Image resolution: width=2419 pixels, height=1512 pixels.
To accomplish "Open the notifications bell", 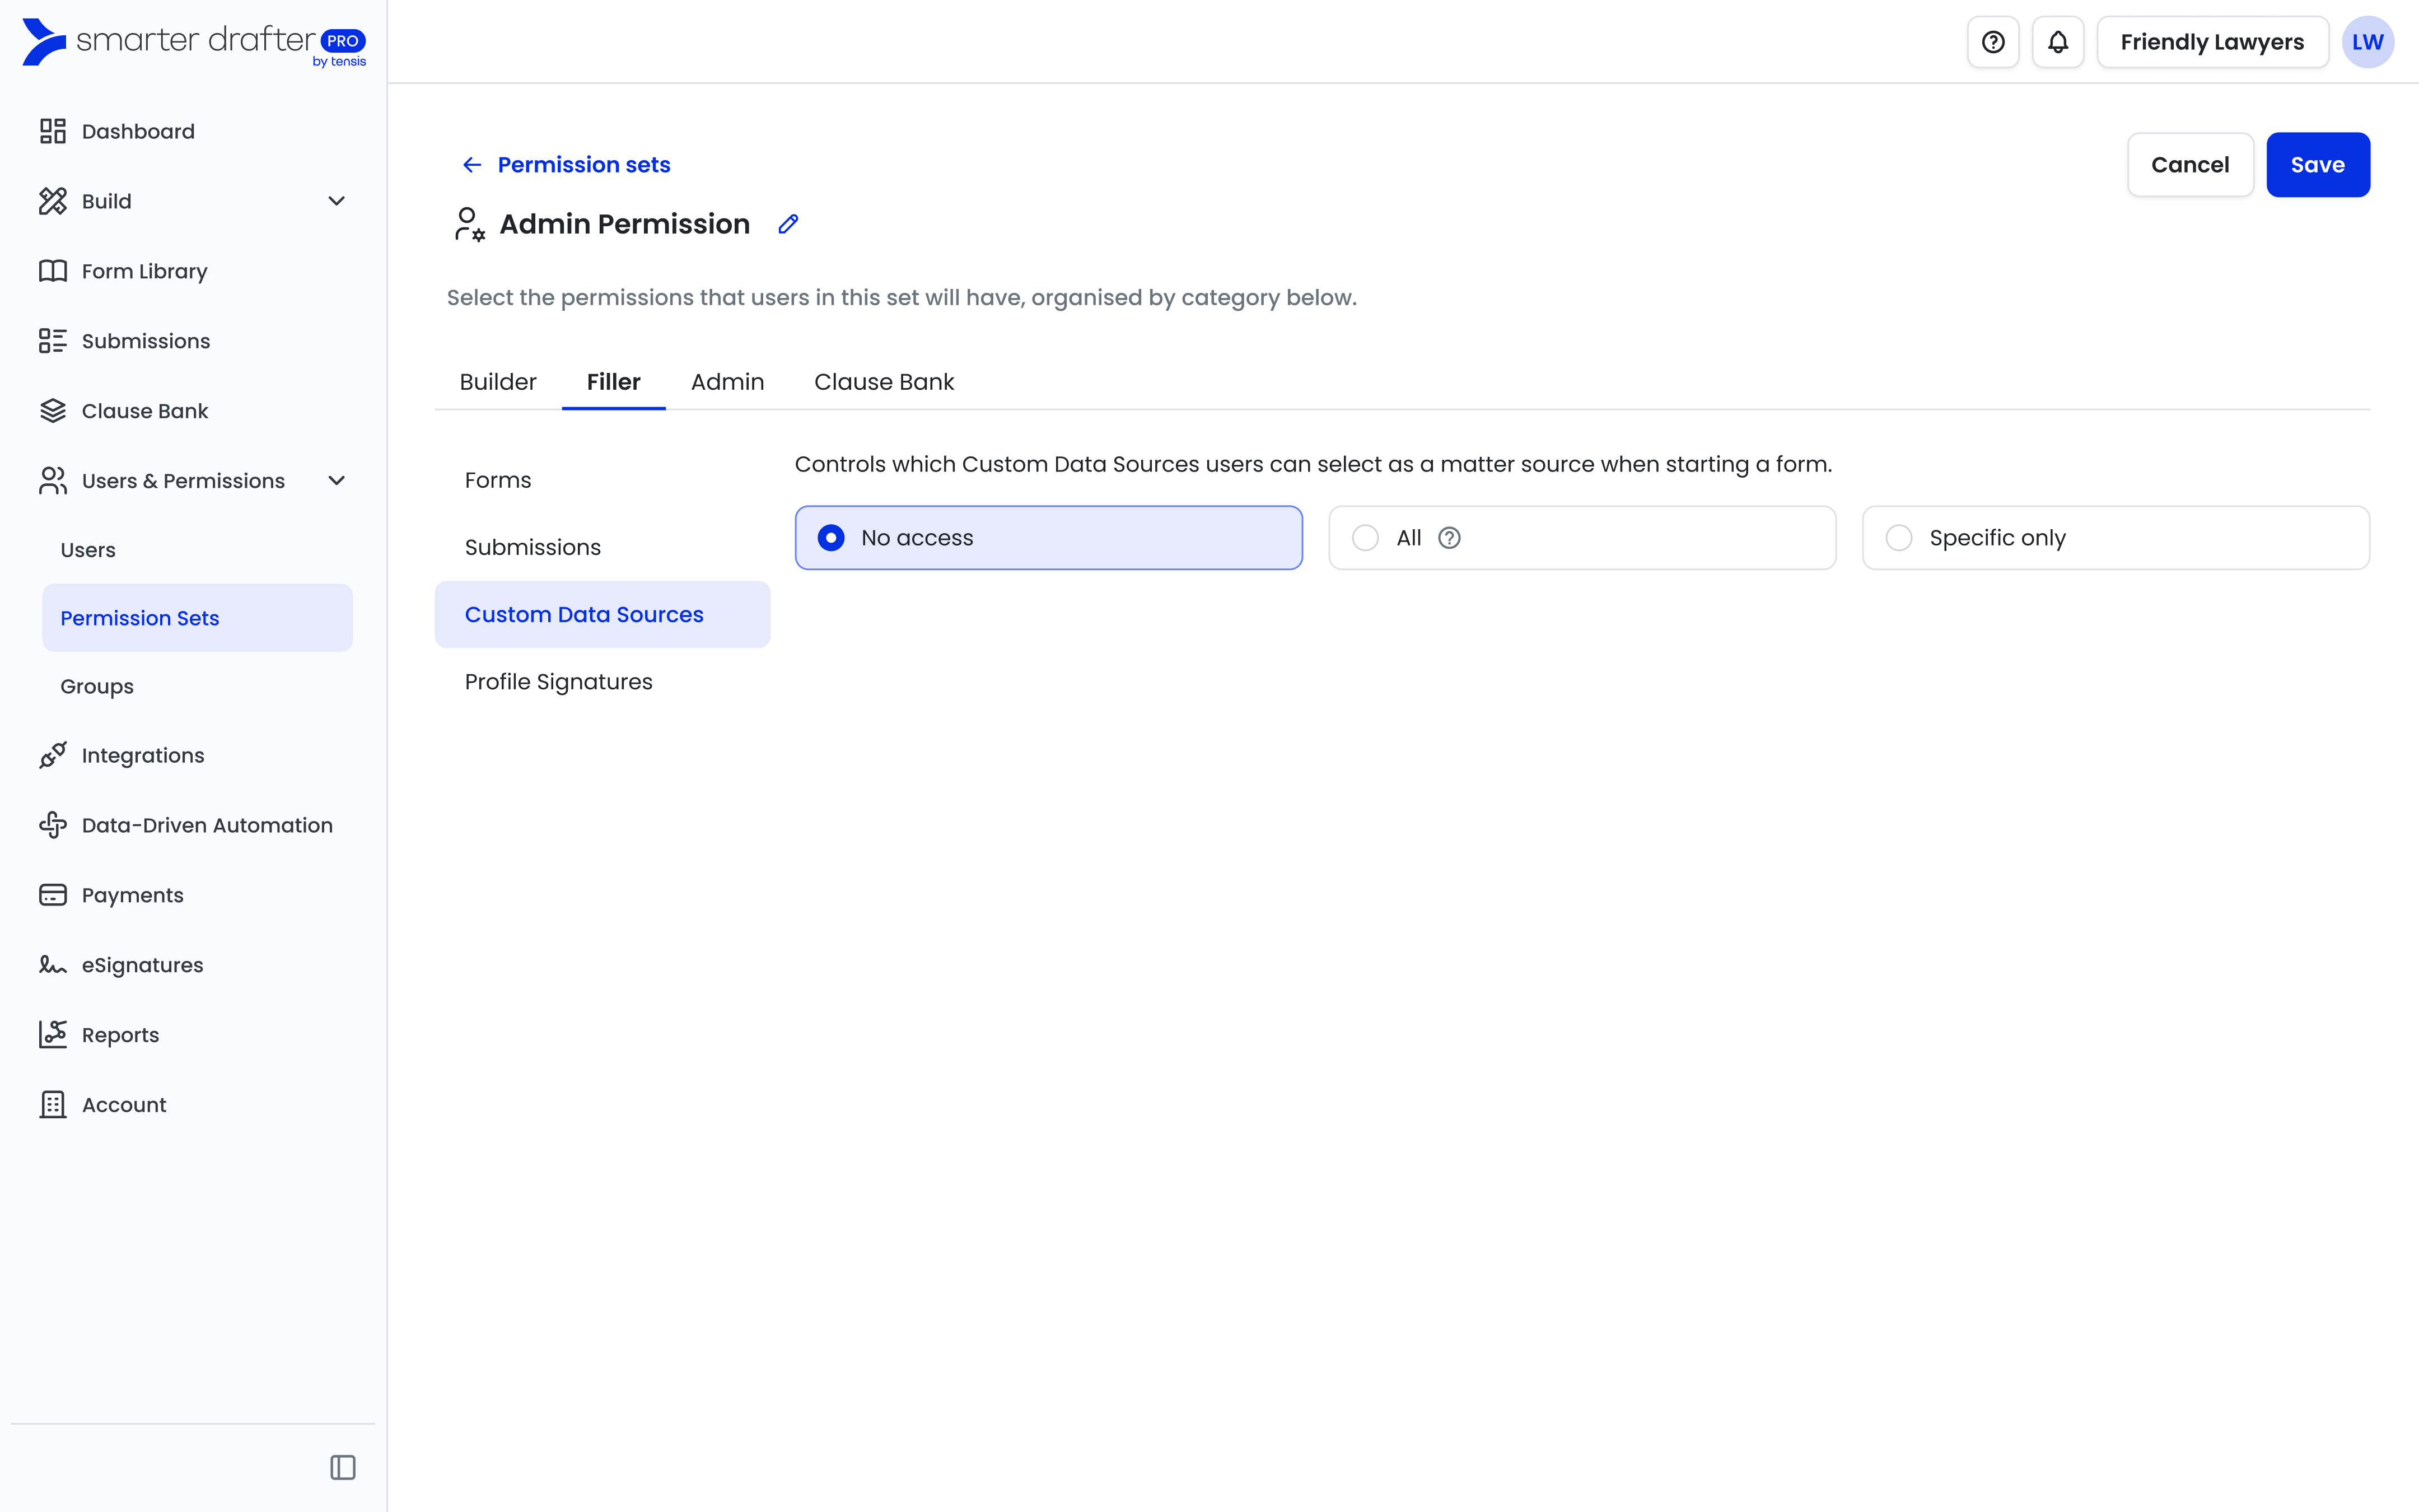I will (x=2057, y=42).
